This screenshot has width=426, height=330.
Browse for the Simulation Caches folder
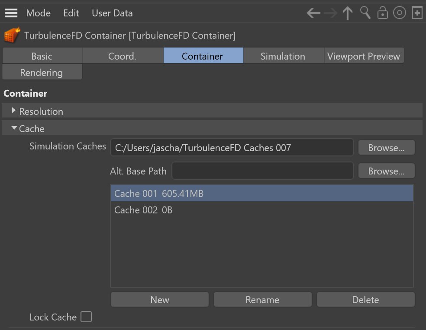click(x=386, y=148)
